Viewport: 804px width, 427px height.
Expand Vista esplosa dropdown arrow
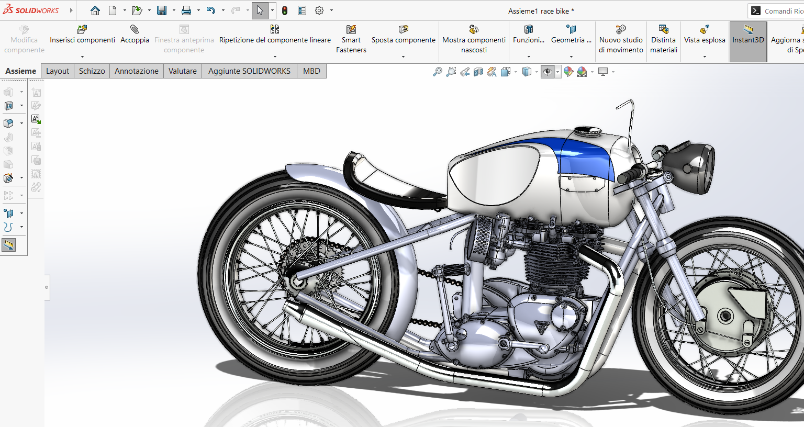coord(705,57)
